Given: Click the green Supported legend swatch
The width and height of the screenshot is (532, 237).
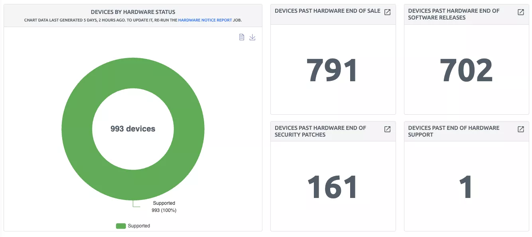Looking at the screenshot, I should tap(121, 226).
